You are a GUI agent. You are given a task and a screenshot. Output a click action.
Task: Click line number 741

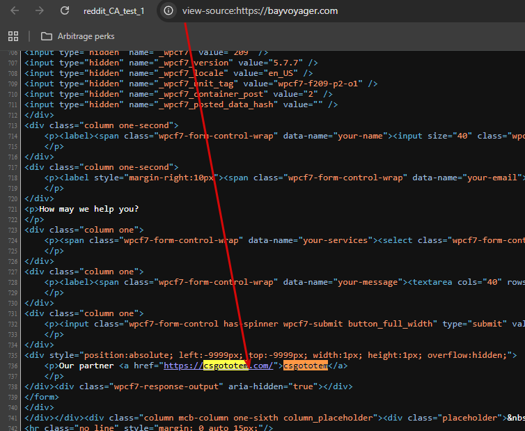pyautogui.click(x=13, y=418)
